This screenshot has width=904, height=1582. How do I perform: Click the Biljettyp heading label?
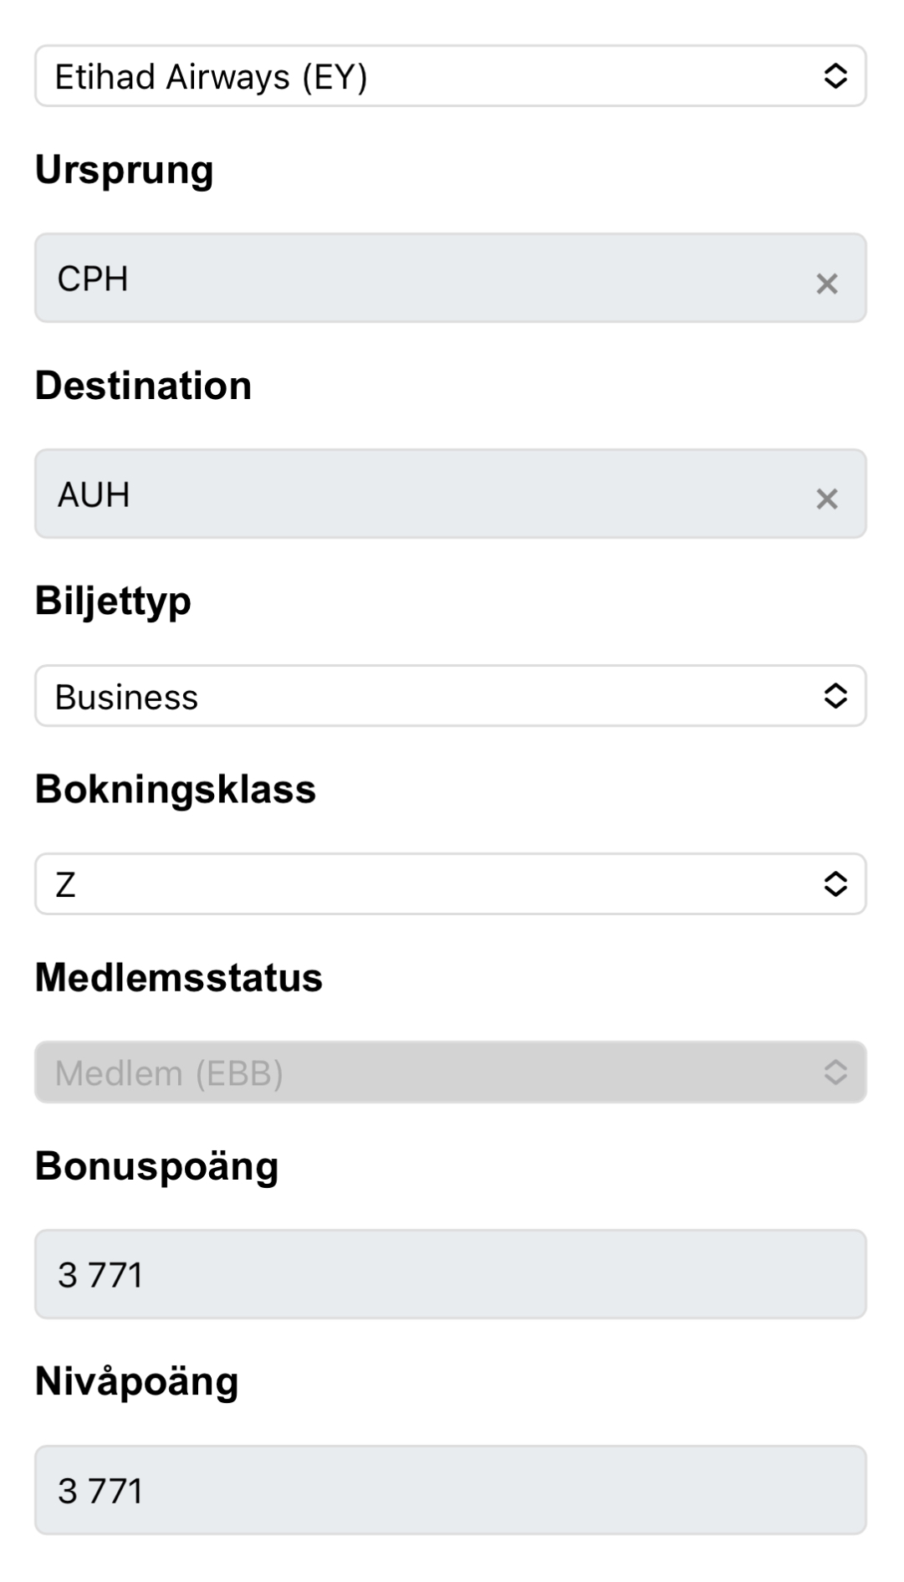113,602
